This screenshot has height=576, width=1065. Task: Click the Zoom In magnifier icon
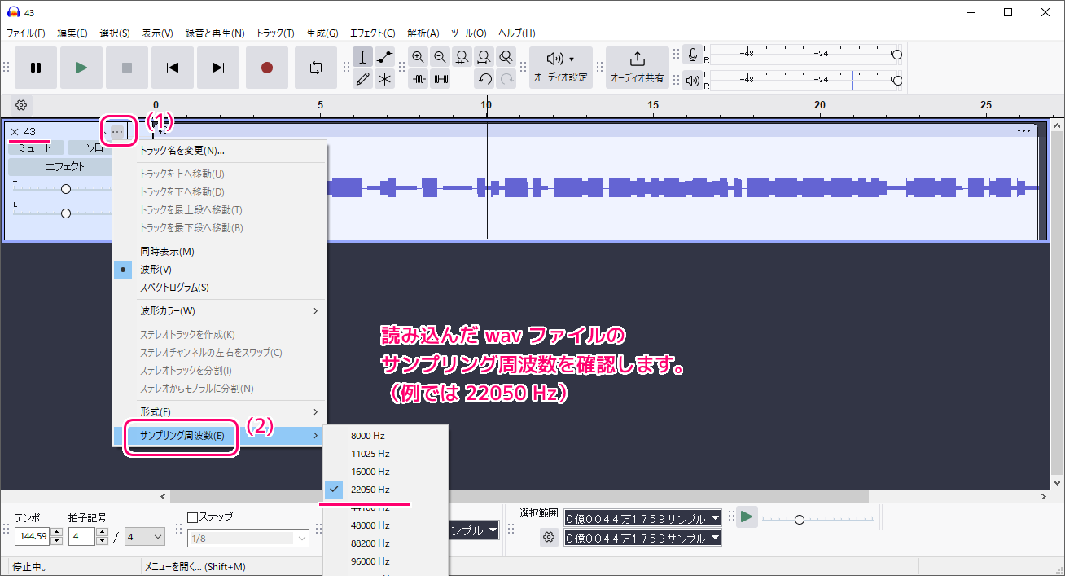coord(419,57)
